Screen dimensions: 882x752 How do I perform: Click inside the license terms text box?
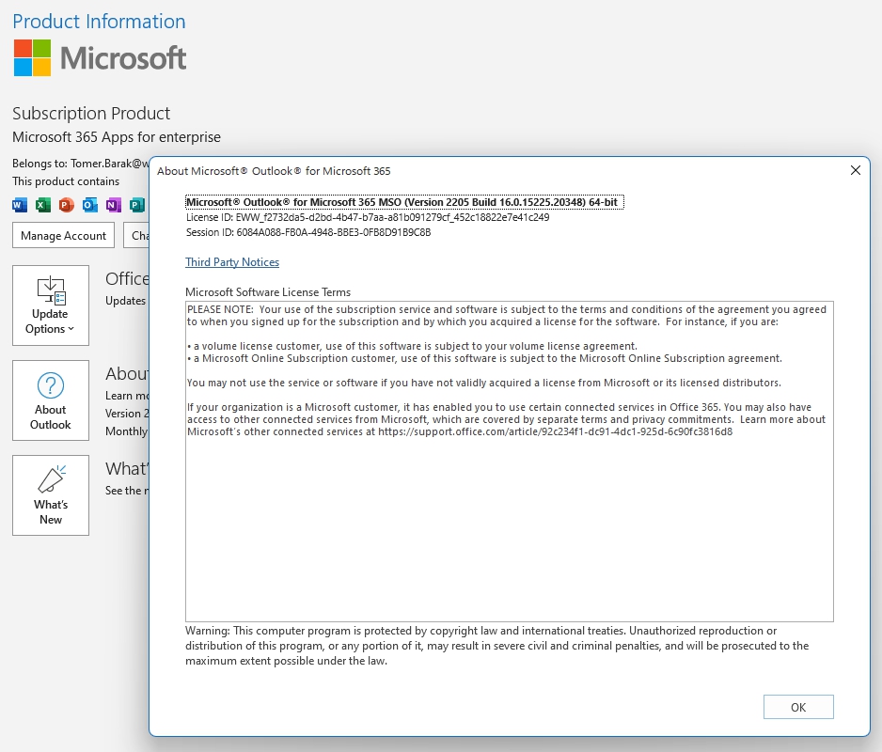click(x=509, y=461)
